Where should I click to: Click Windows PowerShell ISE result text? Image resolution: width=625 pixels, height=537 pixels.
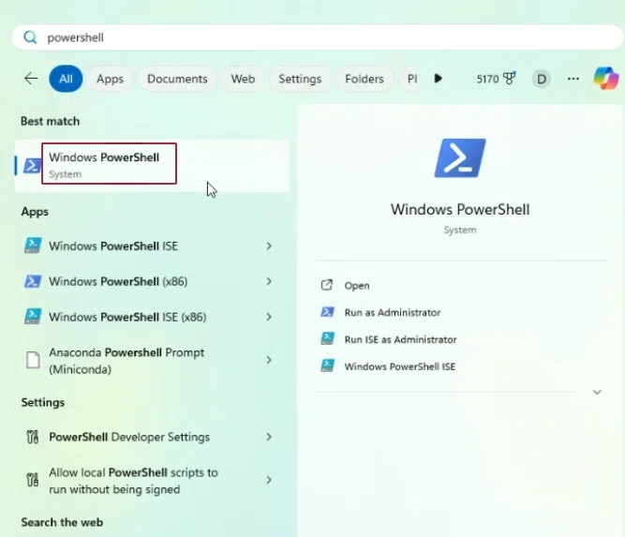click(x=113, y=246)
